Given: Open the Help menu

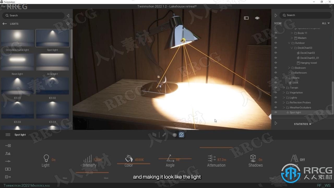Looking at the screenshot, I should [18, 6].
